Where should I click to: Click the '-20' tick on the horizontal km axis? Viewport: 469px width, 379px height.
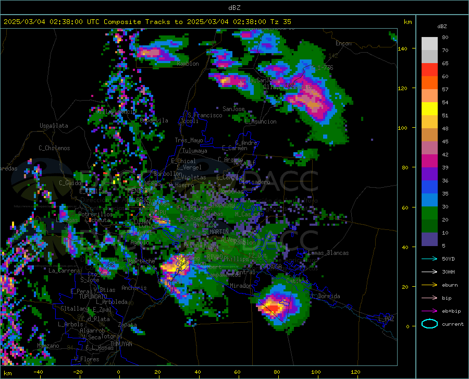(78, 372)
